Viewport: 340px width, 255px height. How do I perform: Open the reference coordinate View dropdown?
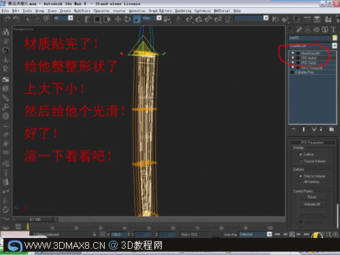pos(159,18)
